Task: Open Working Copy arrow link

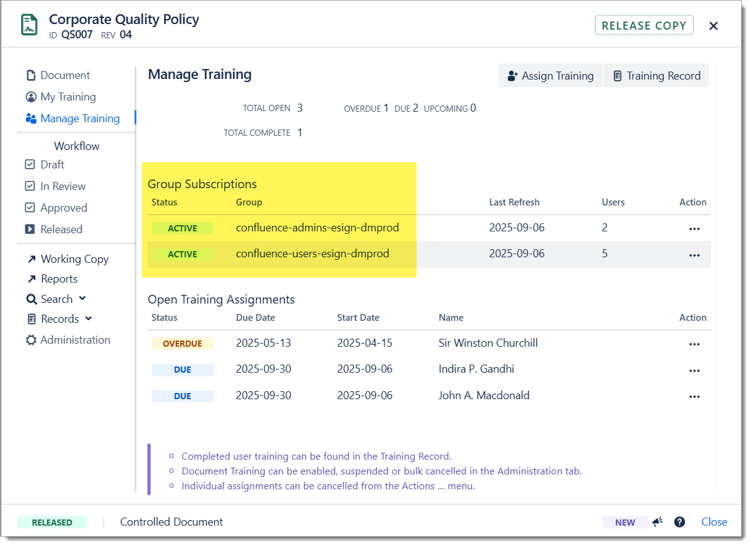Action: tap(68, 259)
